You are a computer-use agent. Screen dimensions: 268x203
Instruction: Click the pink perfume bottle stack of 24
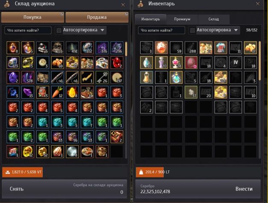pyautogui.click(x=176, y=62)
